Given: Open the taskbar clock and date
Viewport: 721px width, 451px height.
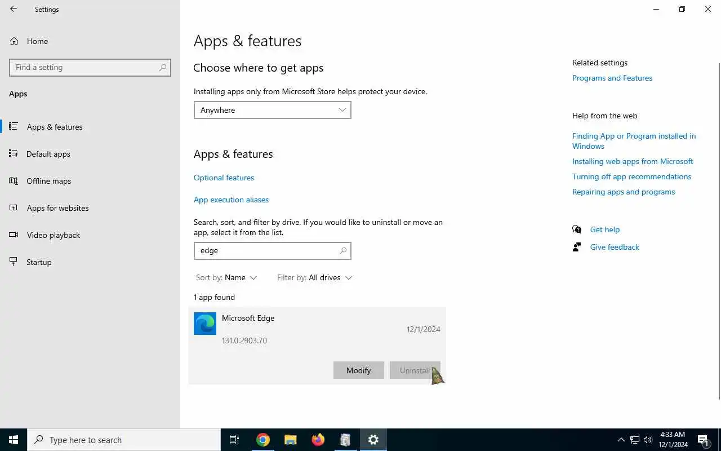Looking at the screenshot, I should [x=673, y=440].
